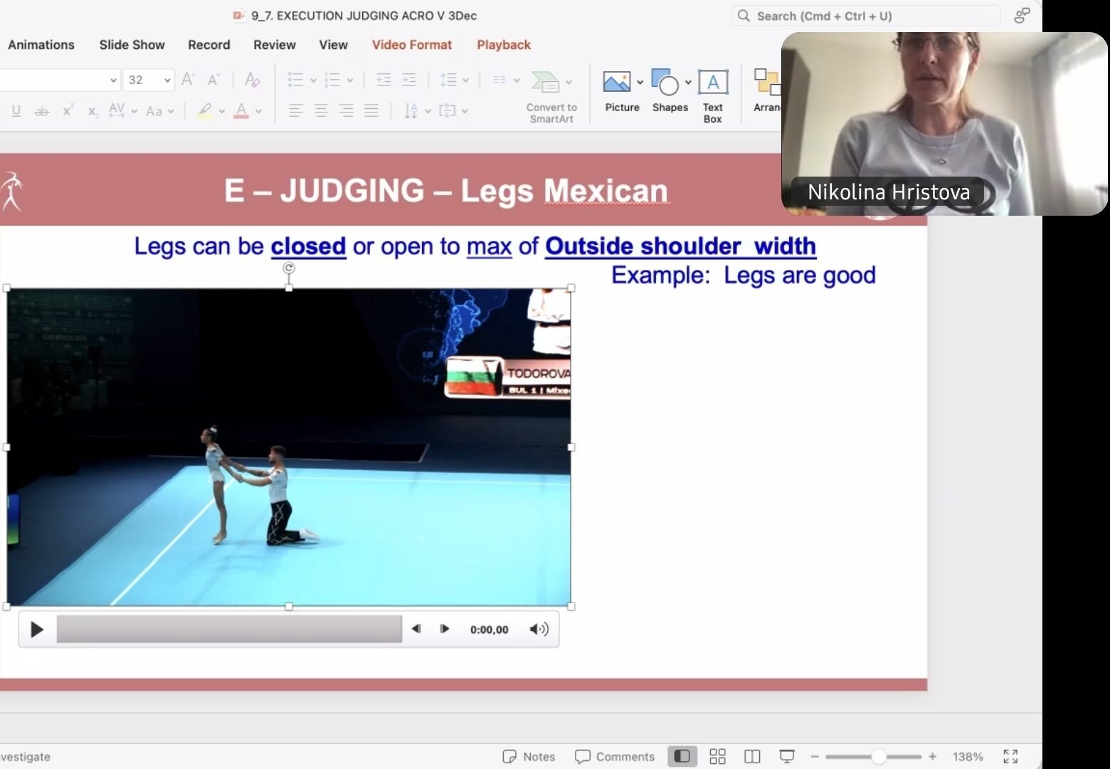The height and width of the screenshot is (769, 1110).
Task: Expand the font color options arrow
Action: 258,111
